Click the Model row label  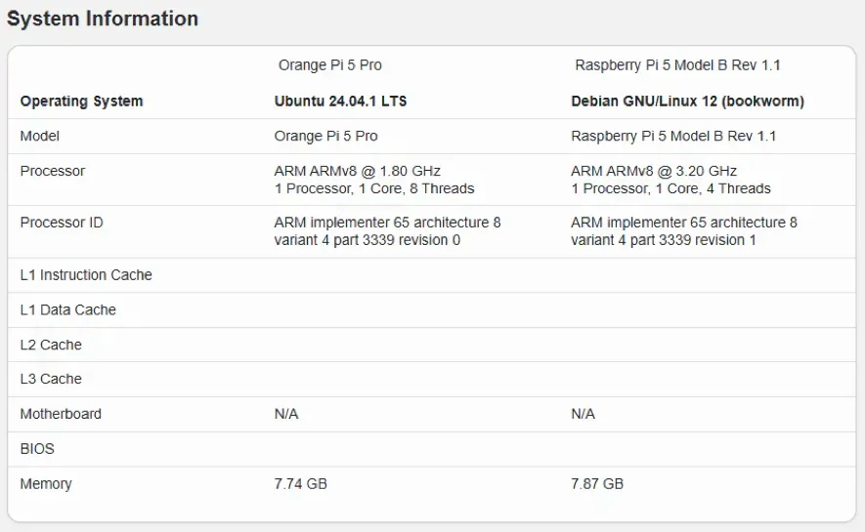coord(39,136)
